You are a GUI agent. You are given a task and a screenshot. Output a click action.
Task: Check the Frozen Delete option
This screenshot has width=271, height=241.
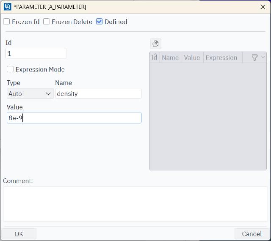47,22
